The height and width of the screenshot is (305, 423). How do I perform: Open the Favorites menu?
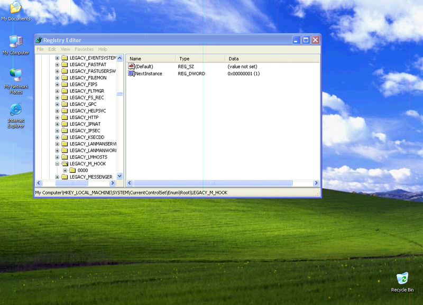(84, 49)
